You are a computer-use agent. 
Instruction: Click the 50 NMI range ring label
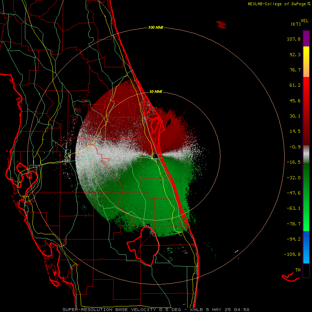click(156, 92)
